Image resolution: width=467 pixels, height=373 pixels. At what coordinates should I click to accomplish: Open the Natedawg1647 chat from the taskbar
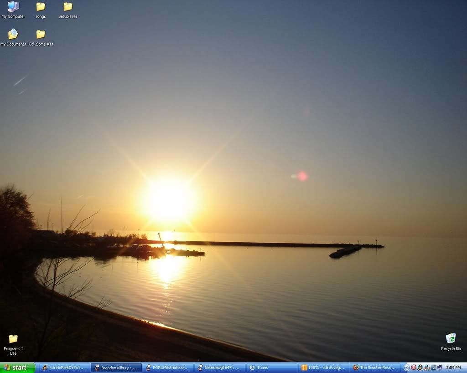tap(219, 368)
